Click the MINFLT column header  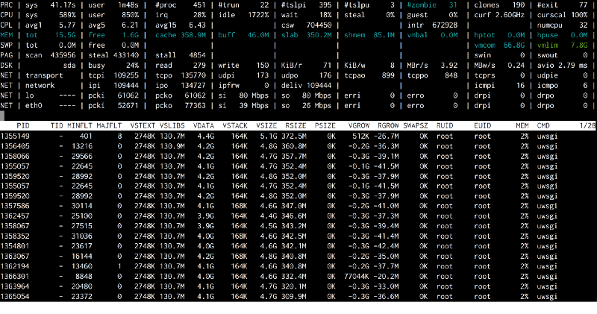coord(80,125)
